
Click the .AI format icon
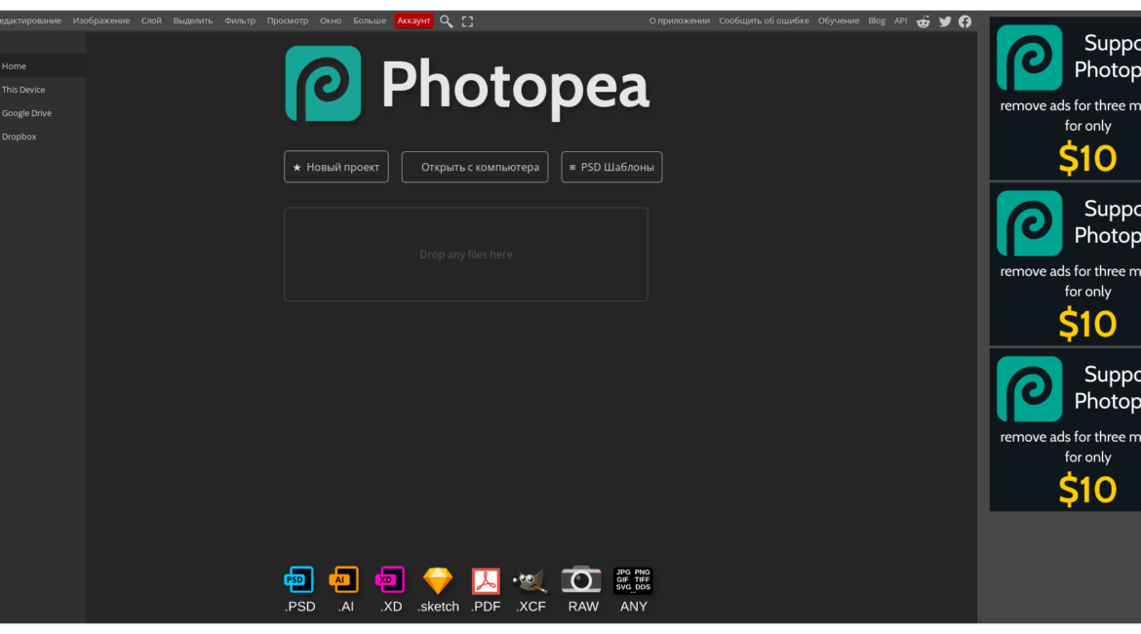tap(344, 589)
